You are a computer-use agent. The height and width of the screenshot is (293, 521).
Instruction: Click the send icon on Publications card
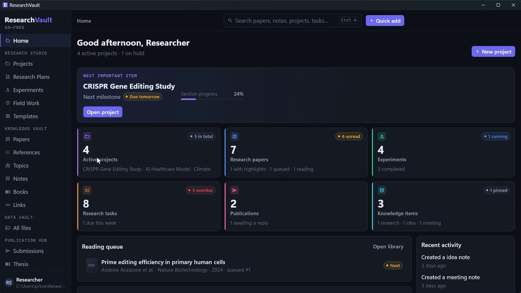[x=234, y=190]
